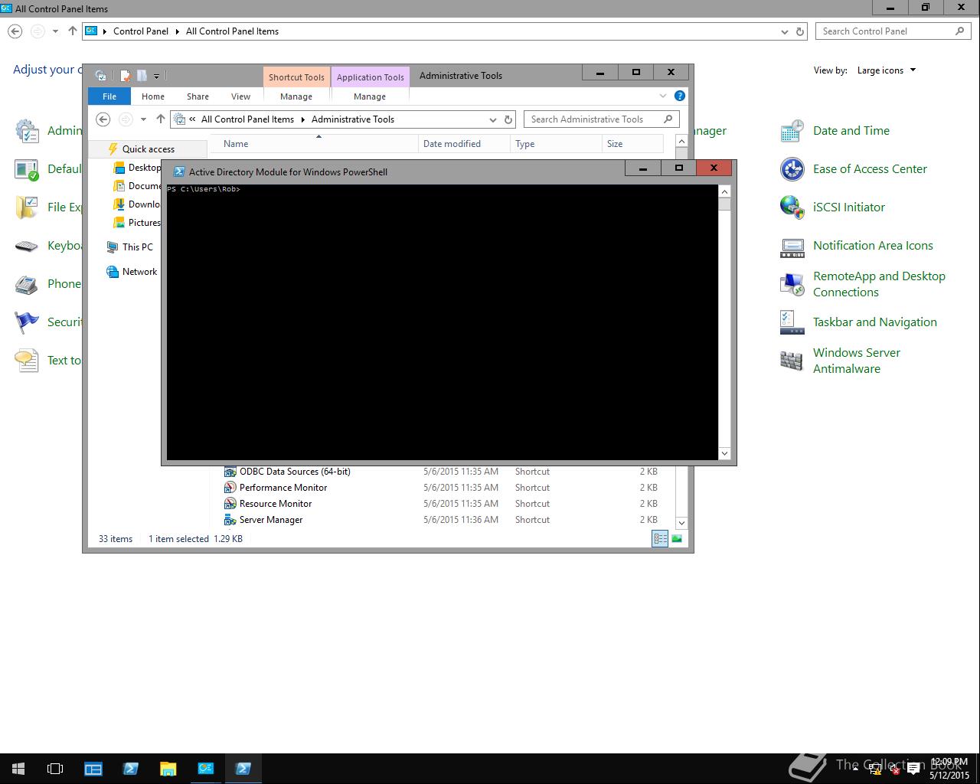This screenshot has height=784, width=980.
Task: Expand the ribbon in Administrative Tools
Action: pyautogui.click(x=663, y=96)
